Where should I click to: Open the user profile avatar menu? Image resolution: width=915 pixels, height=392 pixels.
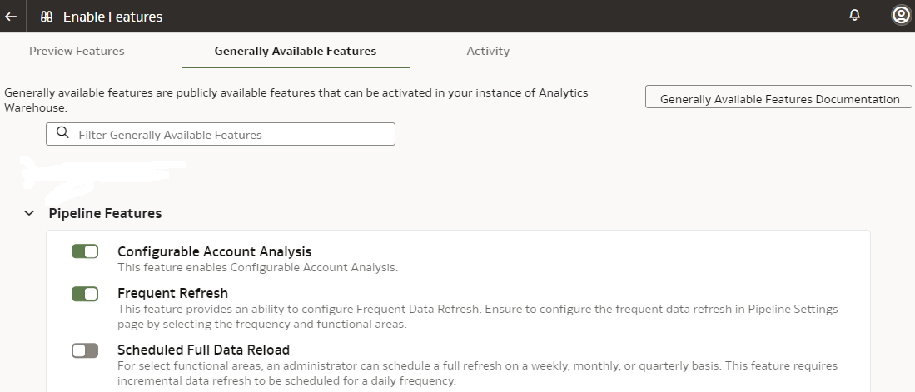pyautogui.click(x=900, y=16)
